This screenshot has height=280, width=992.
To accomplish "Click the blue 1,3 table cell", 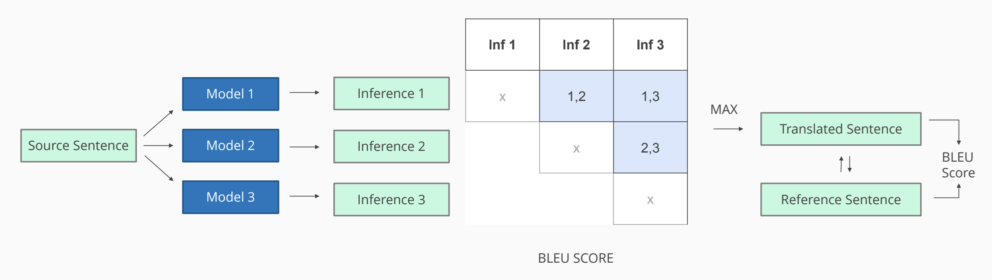I will click(650, 96).
